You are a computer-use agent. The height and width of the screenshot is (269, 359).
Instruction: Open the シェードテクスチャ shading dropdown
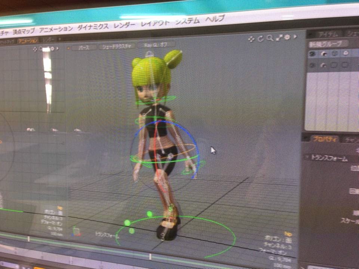pos(117,46)
